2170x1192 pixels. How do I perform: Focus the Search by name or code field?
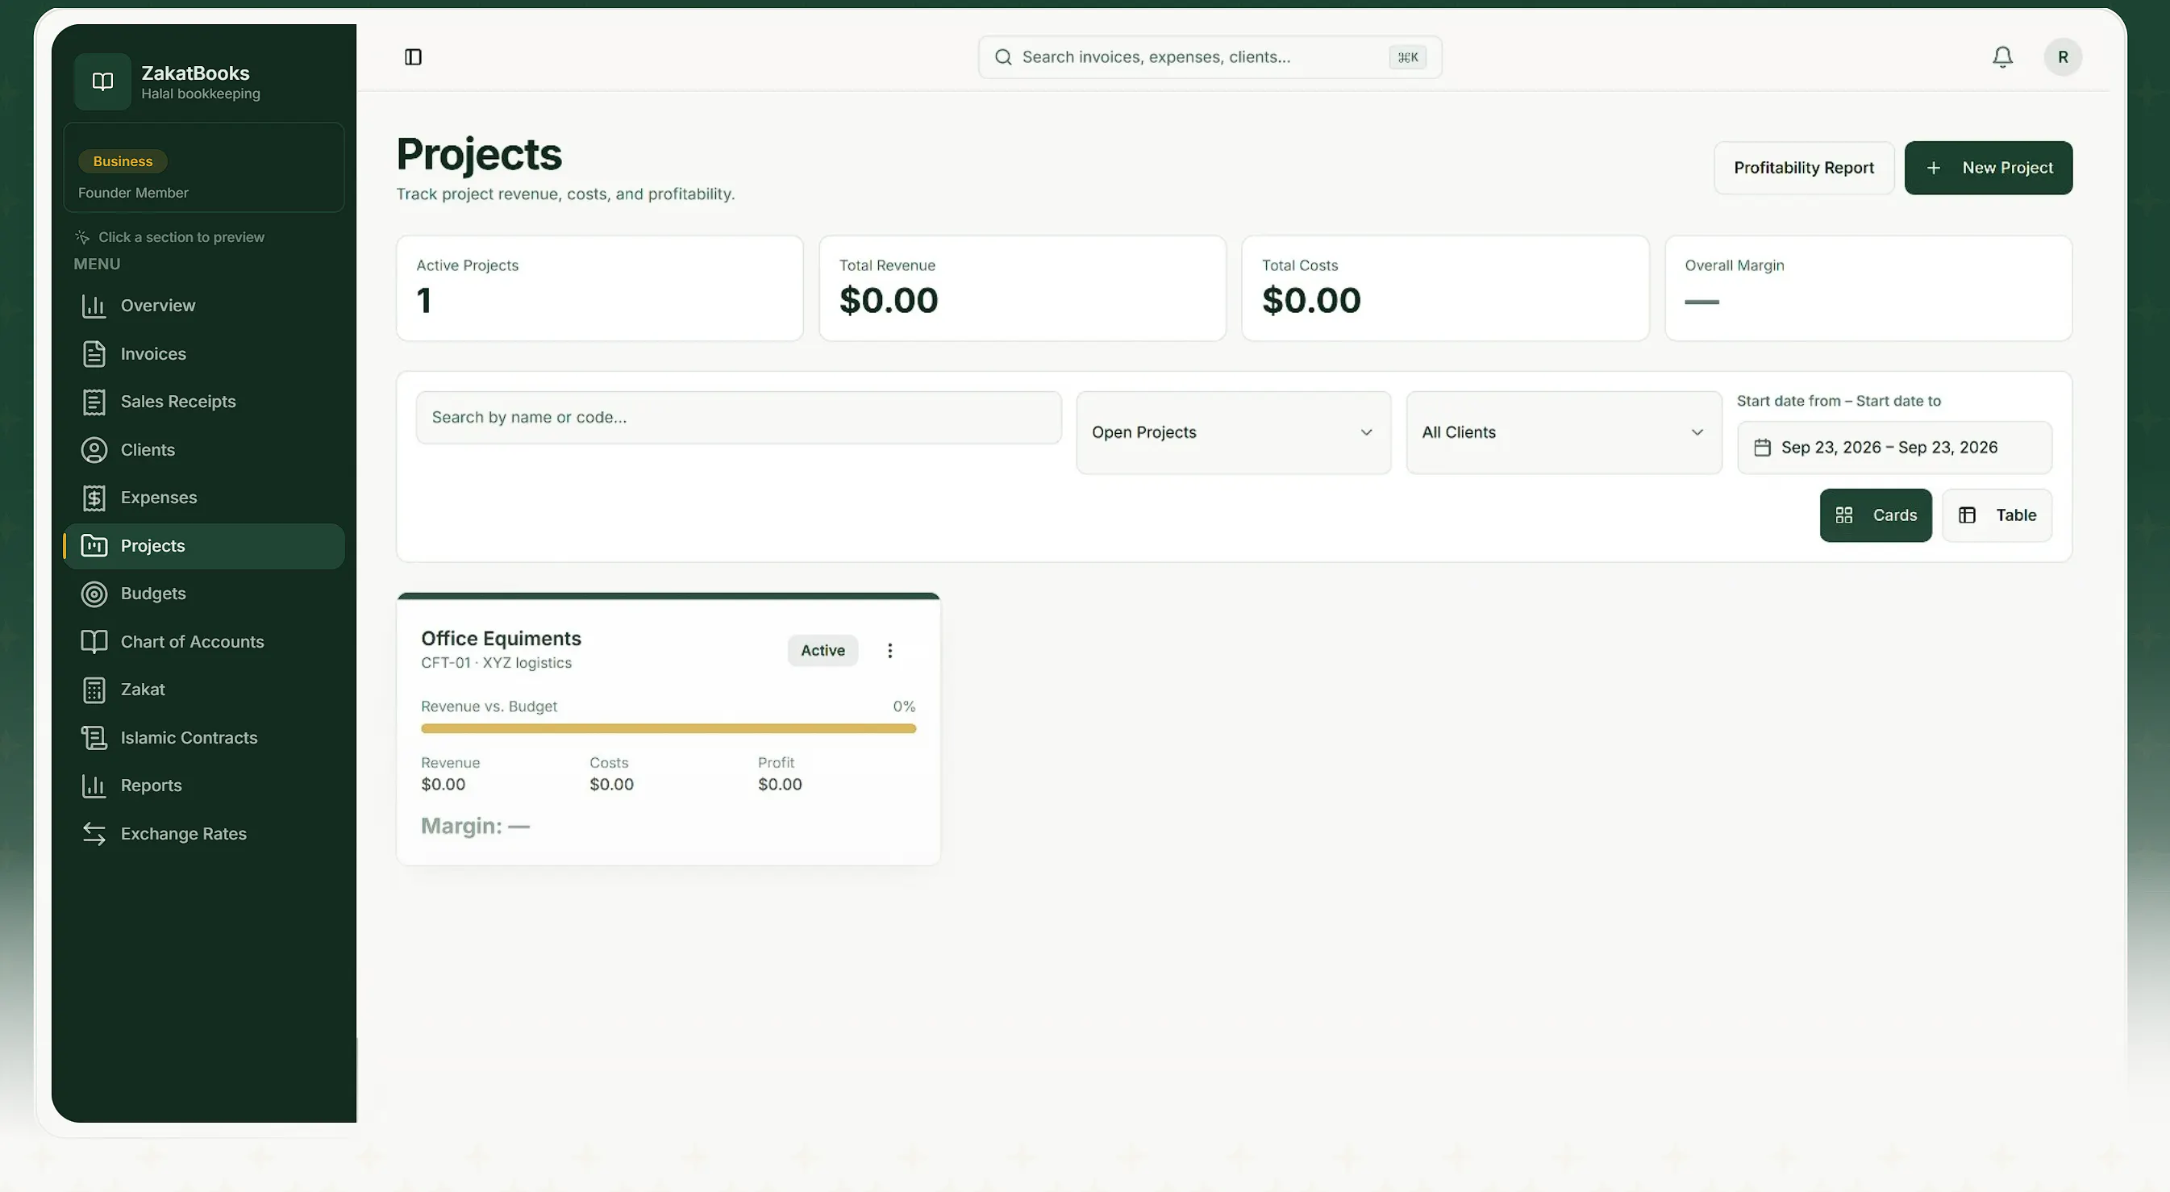pyautogui.click(x=738, y=417)
